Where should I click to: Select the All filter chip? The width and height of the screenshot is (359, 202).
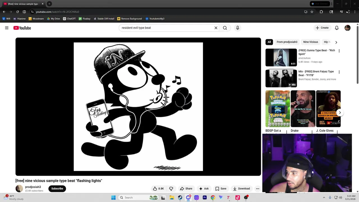(269, 42)
